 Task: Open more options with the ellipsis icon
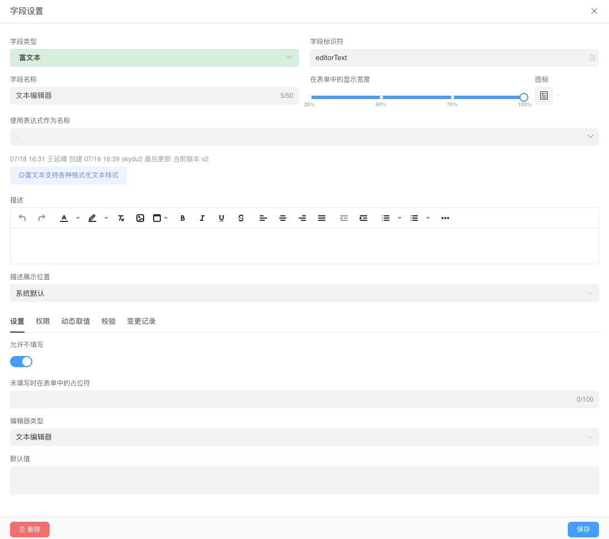pyautogui.click(x=445, y=218)
